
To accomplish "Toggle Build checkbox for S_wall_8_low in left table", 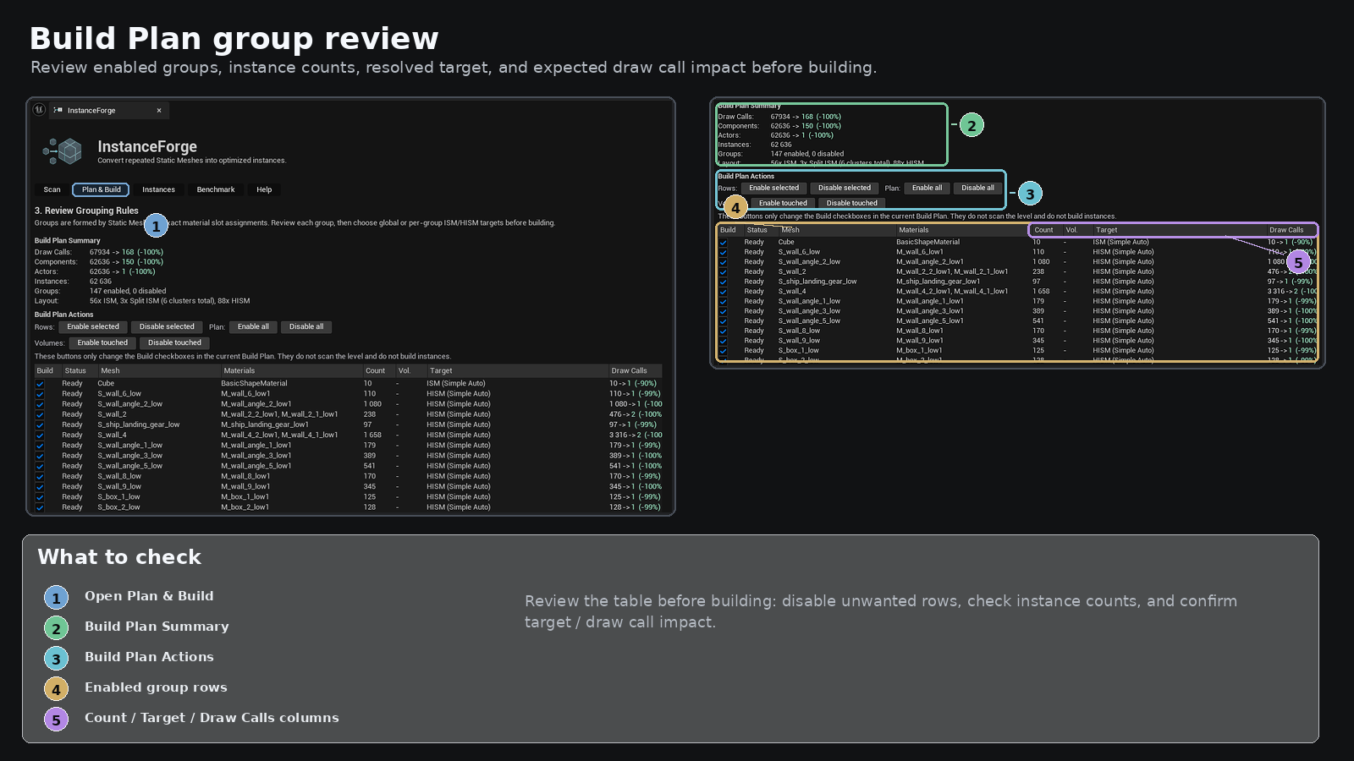I will (x=40, y=477).
